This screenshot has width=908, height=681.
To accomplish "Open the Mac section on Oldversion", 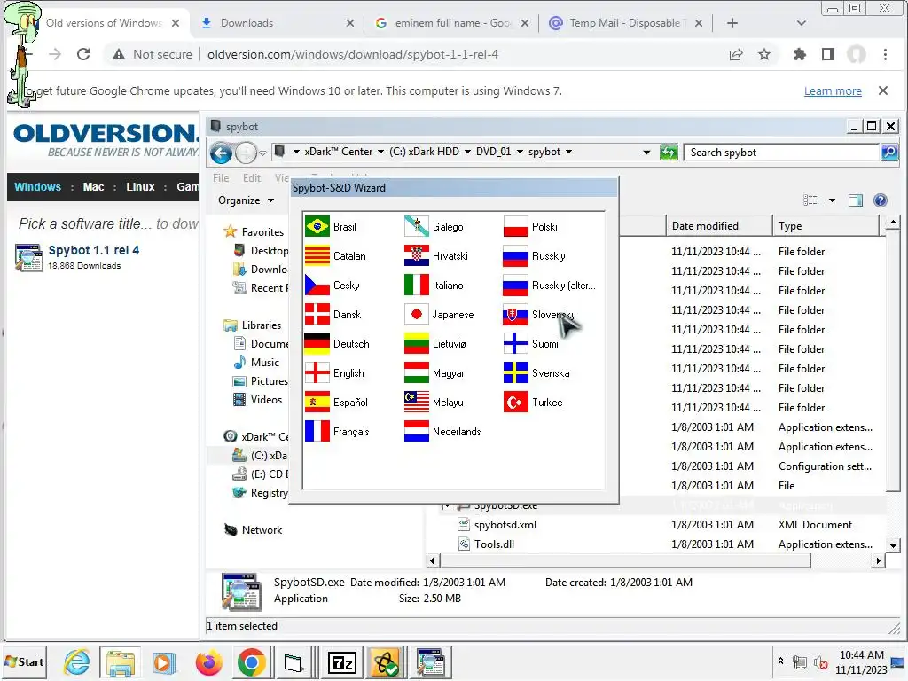I will pos(93,187).
